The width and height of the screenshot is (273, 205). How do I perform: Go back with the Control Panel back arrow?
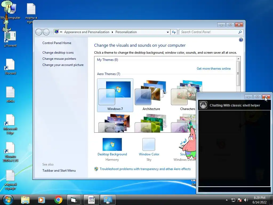[x=39, y=32]
